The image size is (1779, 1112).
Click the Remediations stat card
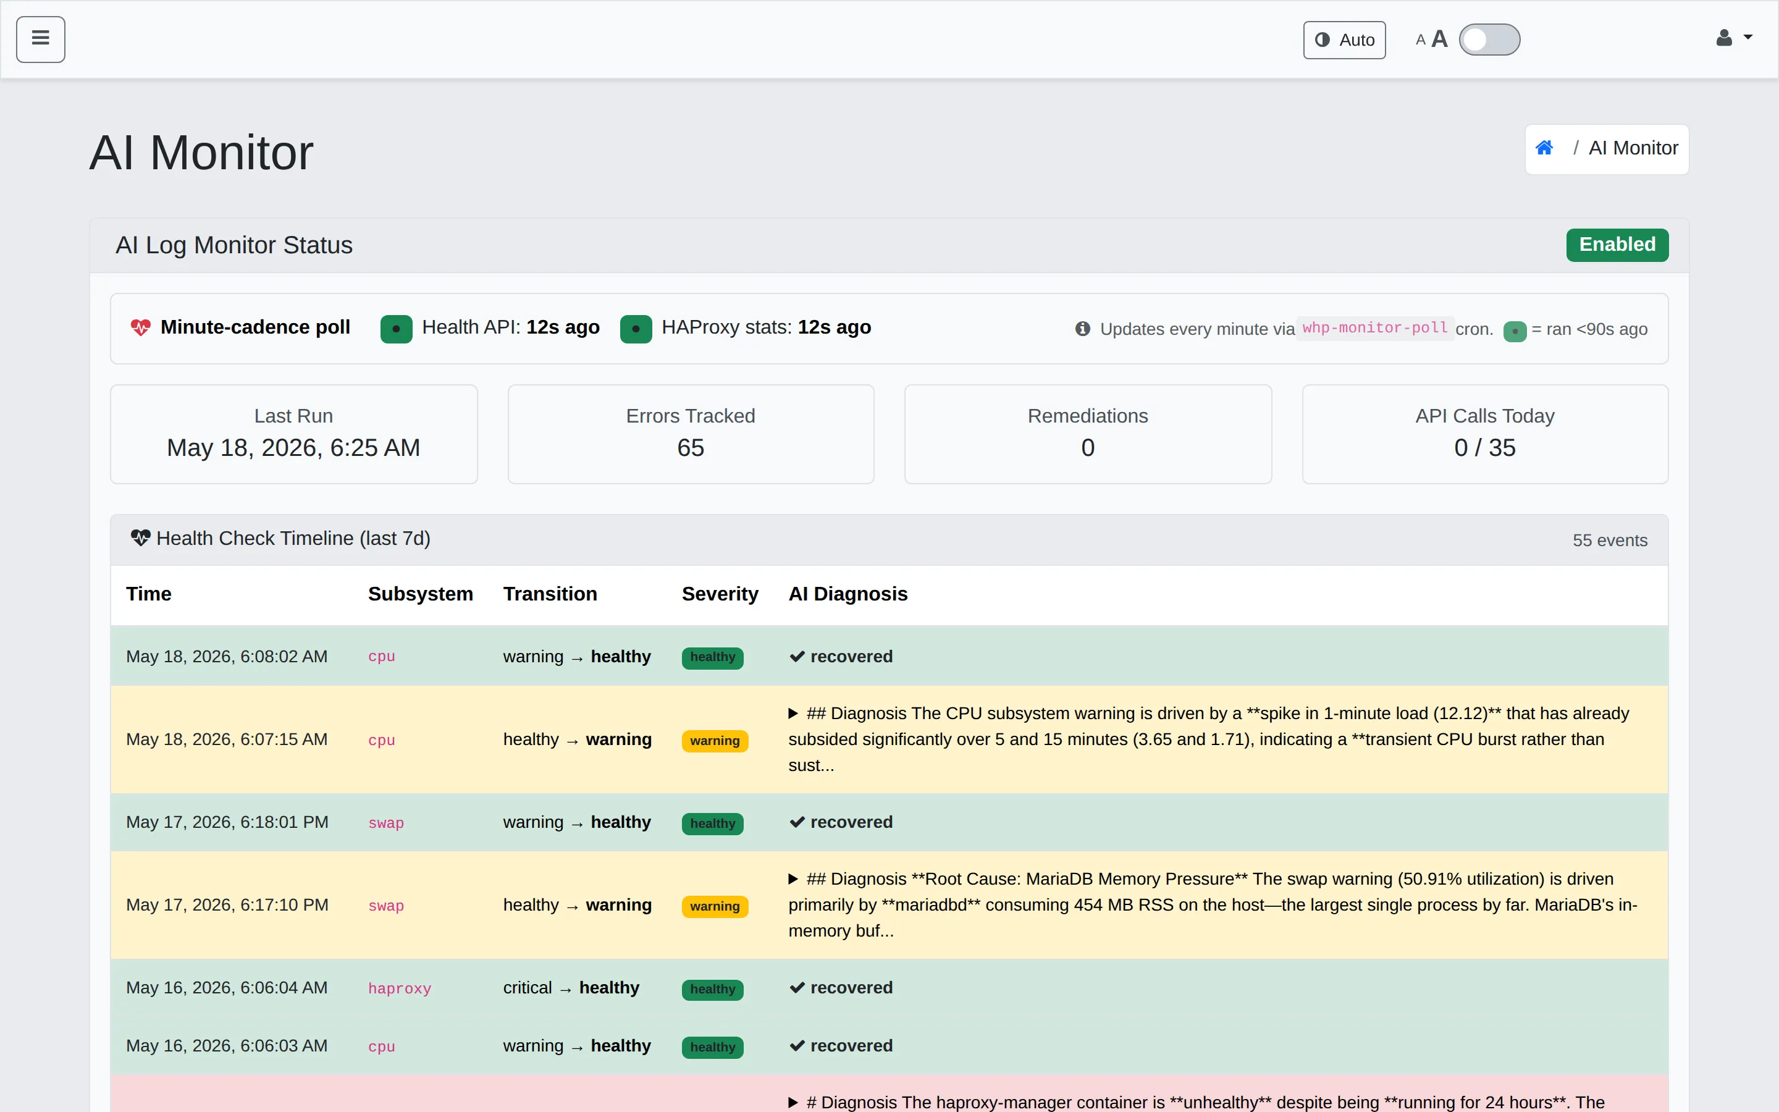[1088, 434]
